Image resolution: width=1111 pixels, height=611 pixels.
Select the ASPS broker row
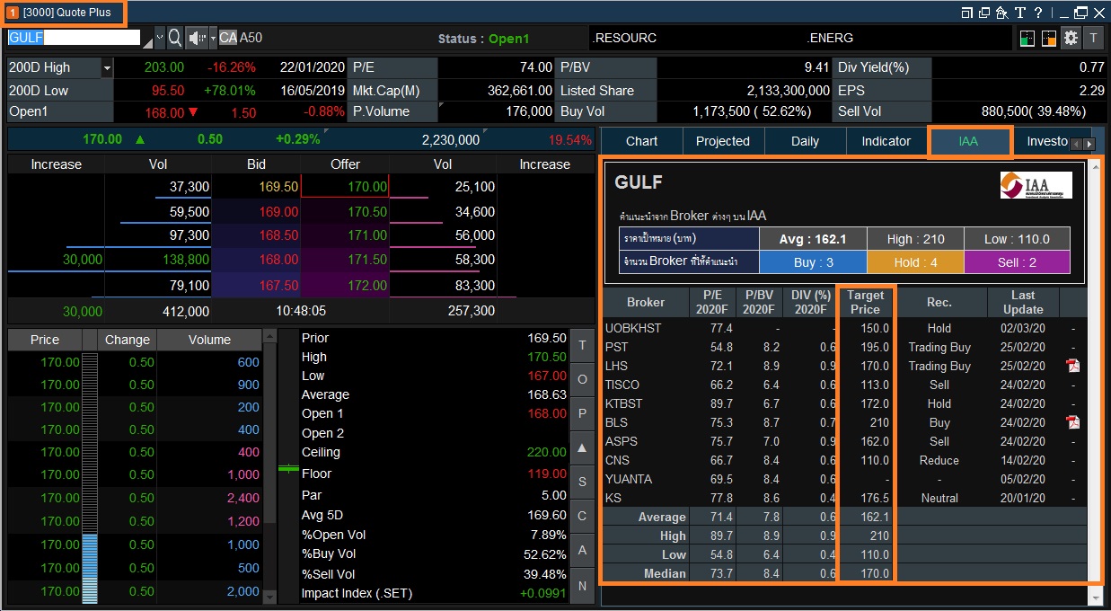[842, 441]
